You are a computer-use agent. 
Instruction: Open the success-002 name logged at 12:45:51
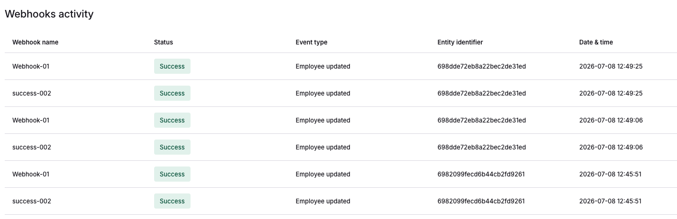coord(32,201)
